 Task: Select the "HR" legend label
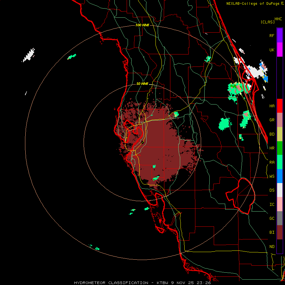(272, 148)
